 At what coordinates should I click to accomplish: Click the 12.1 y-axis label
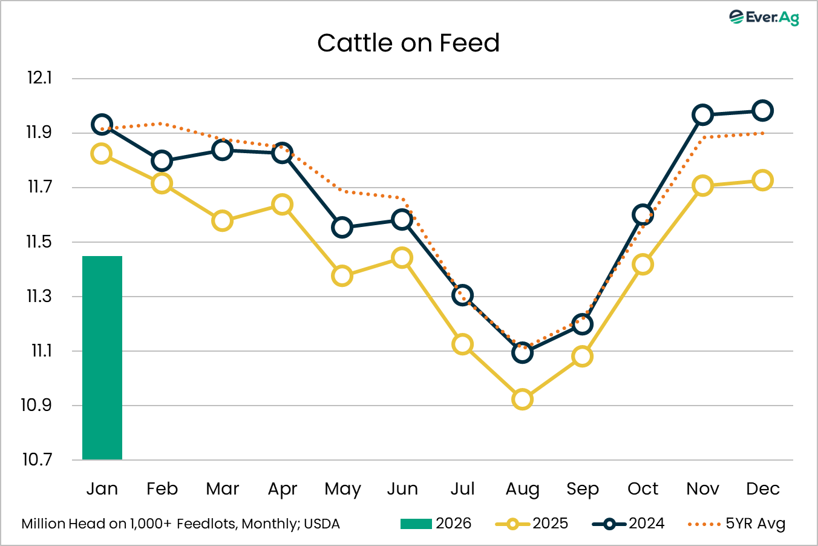tap(39, 78)
